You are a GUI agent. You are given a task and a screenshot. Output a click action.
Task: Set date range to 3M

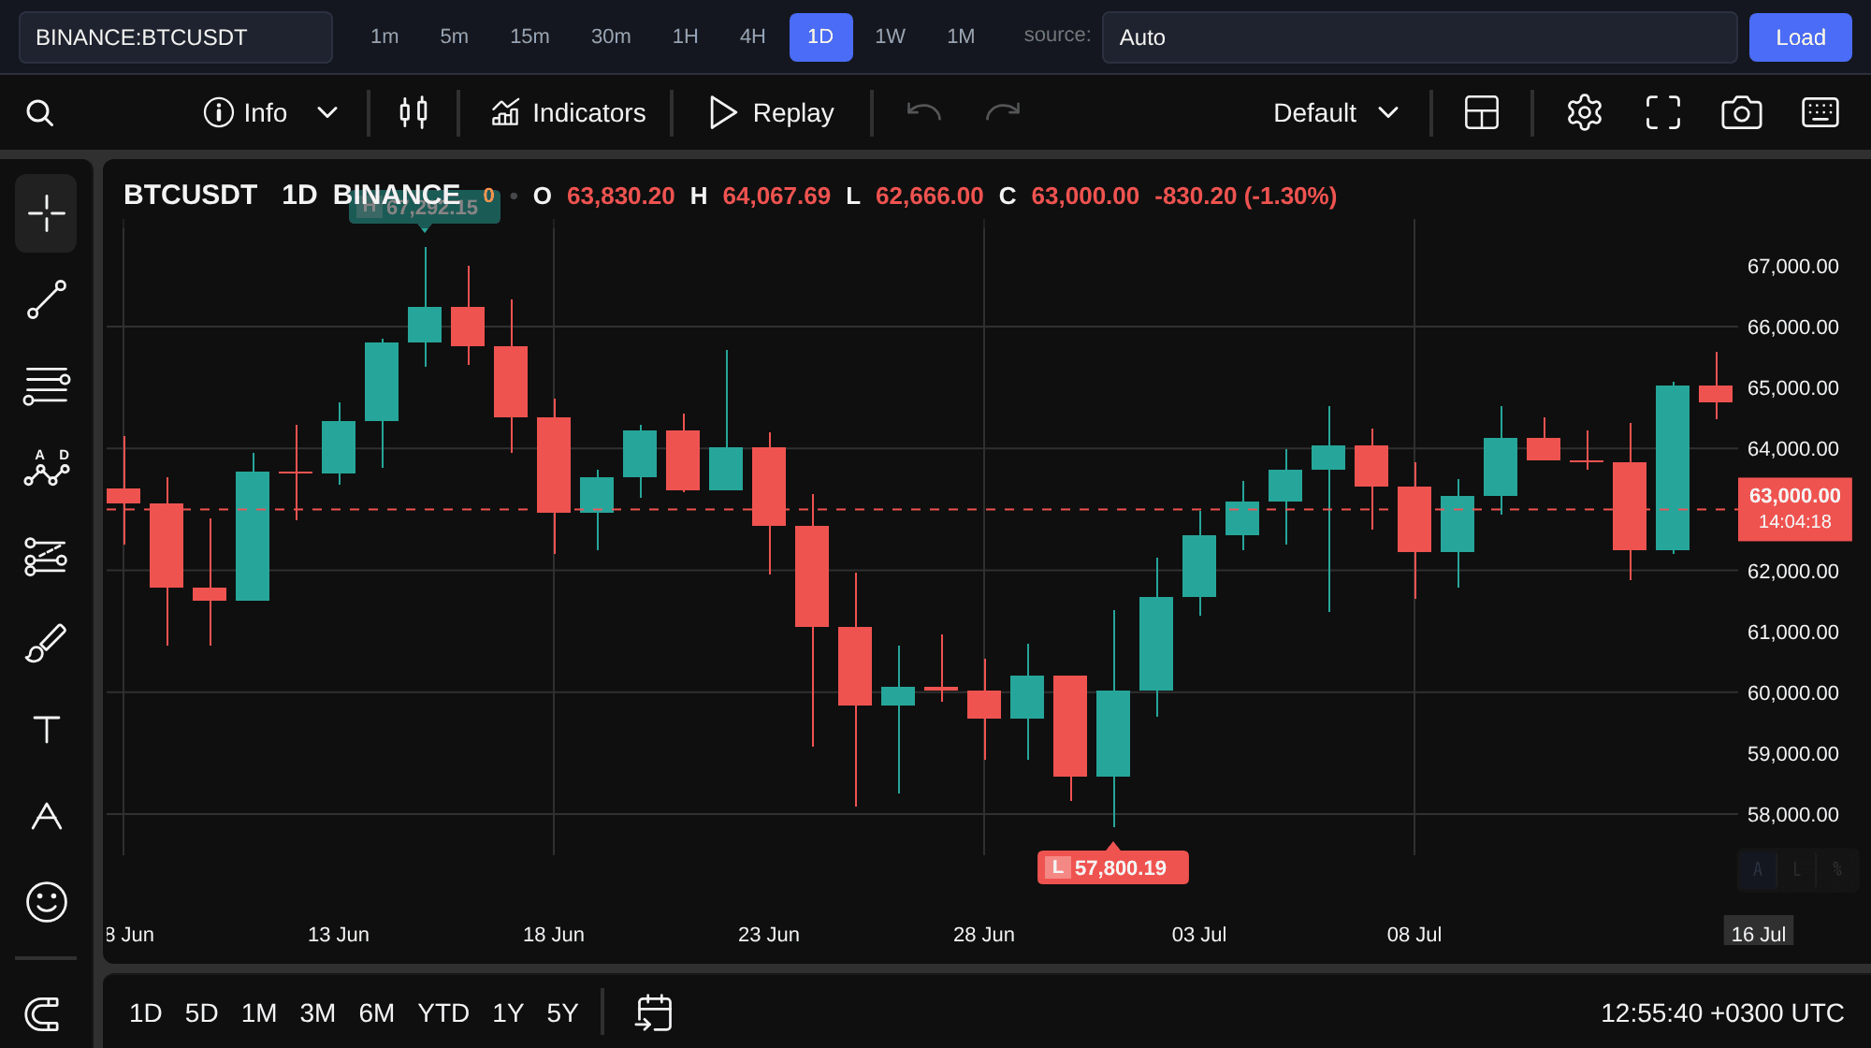coord(318,1012)
